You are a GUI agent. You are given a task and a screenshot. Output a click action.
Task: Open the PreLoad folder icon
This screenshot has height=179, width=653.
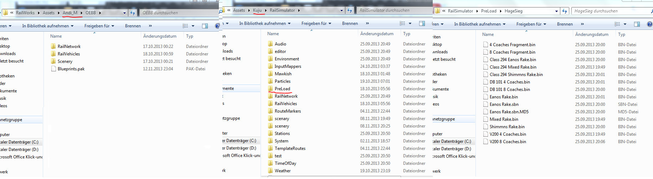271,89
